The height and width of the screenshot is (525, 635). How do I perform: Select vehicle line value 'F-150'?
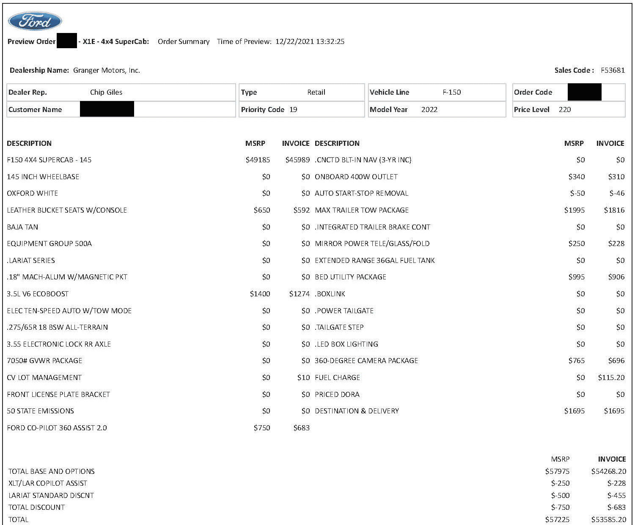[x=451, y=92]
